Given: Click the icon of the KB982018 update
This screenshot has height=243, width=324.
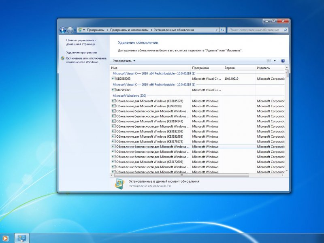Looking at the screenshot, I should [114, 106].
